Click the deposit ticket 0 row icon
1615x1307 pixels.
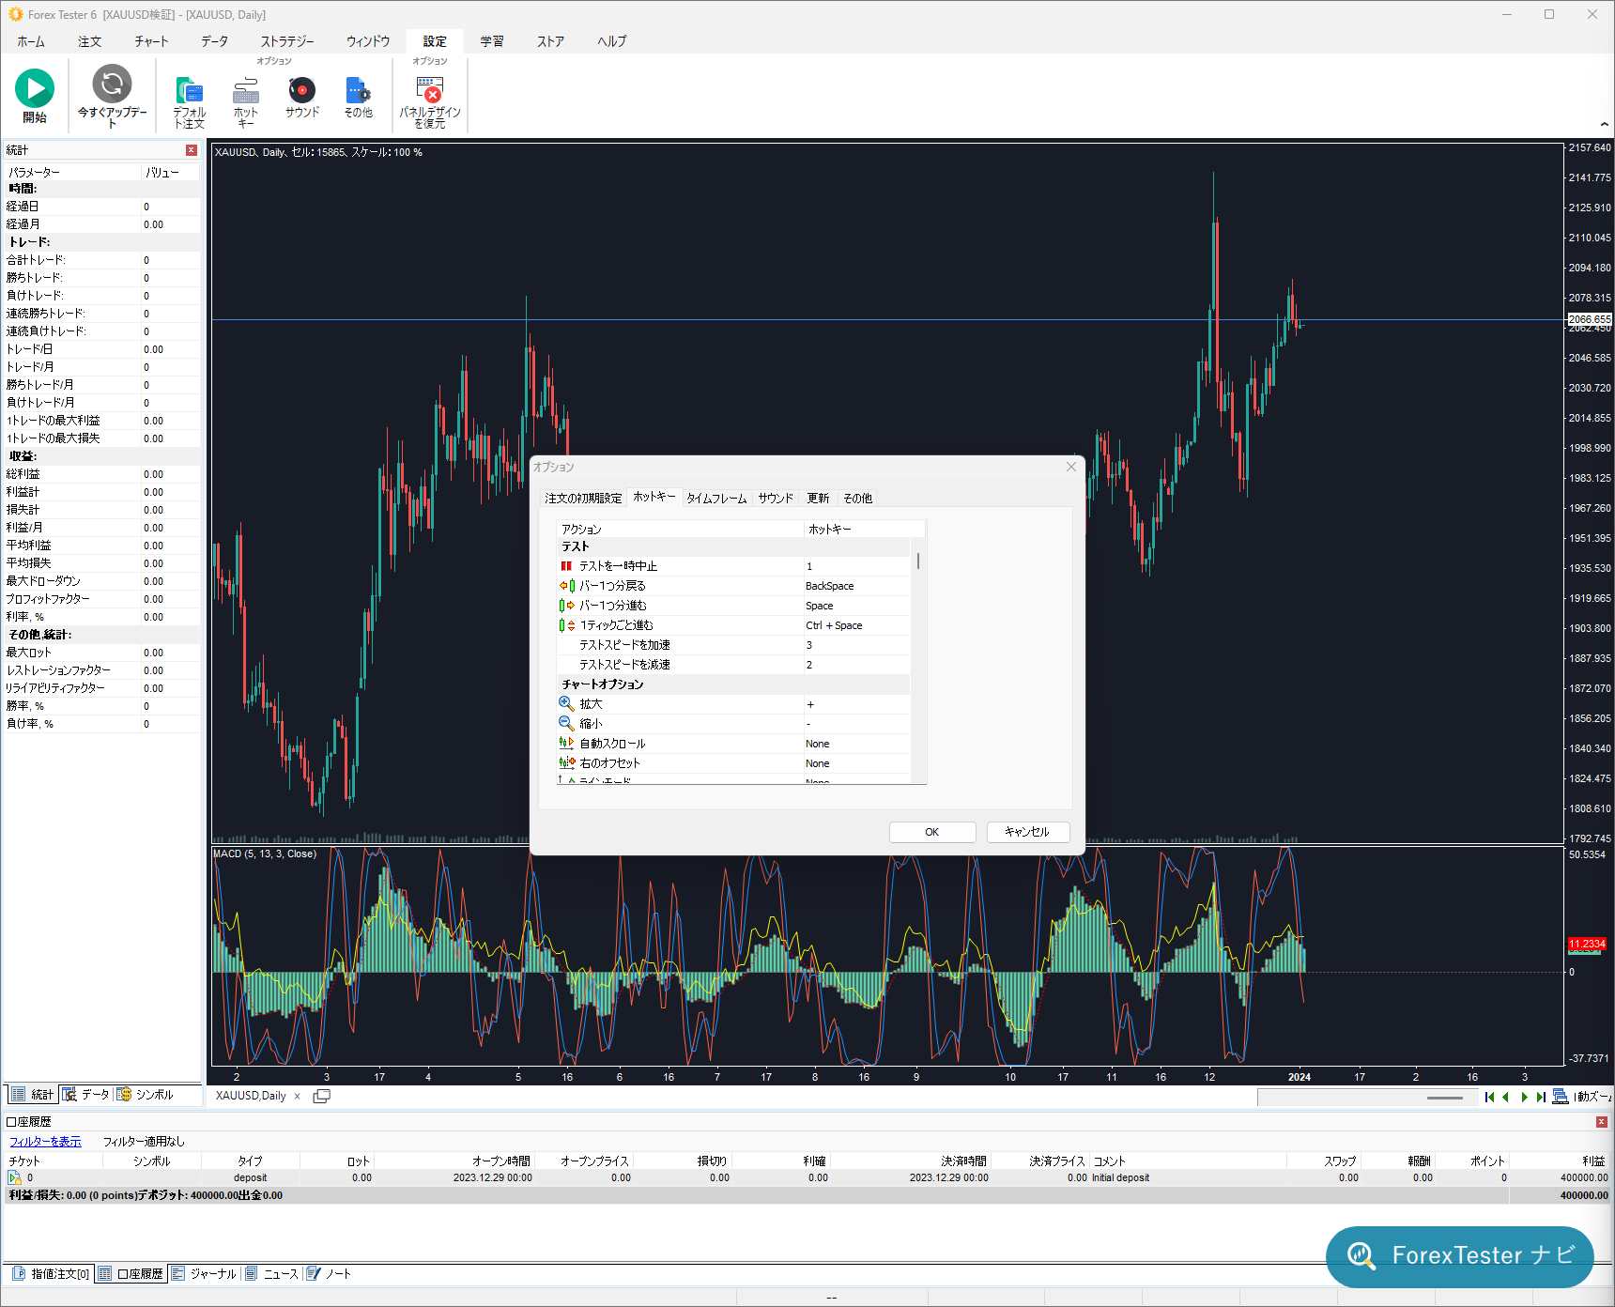tap(15, 1177)
